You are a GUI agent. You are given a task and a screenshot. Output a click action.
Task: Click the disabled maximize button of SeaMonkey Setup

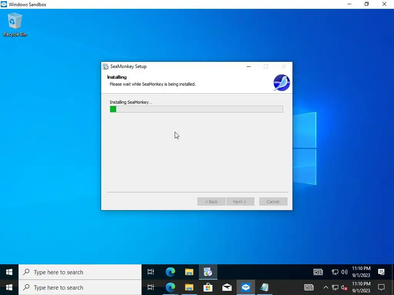[266, 66]
